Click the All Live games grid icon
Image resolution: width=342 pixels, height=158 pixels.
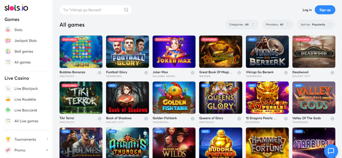8,121
